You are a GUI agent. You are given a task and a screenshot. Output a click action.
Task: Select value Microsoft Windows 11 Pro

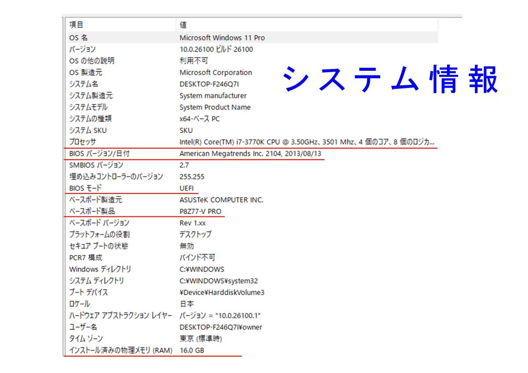[x=222, y=38]
